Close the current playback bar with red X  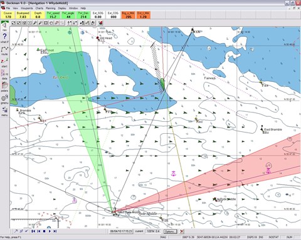point(182,231)
